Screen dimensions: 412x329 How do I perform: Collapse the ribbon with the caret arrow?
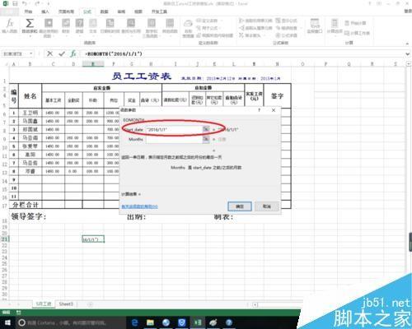click(x=407, y=44)
